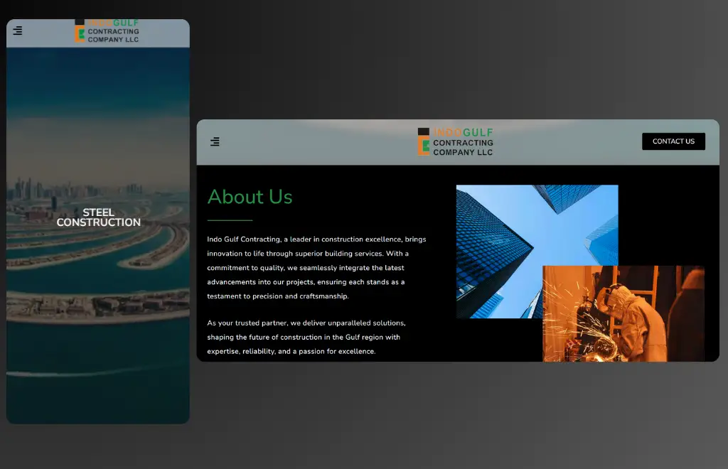Click the paragraph starting 'Indo Gulf Contracting'
Viewport: 728px width, 469px height.
pyautogui.click(x=316, y=267)
